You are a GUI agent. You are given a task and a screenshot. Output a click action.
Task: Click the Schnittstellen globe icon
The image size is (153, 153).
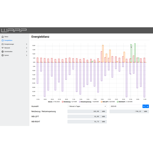click(x=3, y=52)
